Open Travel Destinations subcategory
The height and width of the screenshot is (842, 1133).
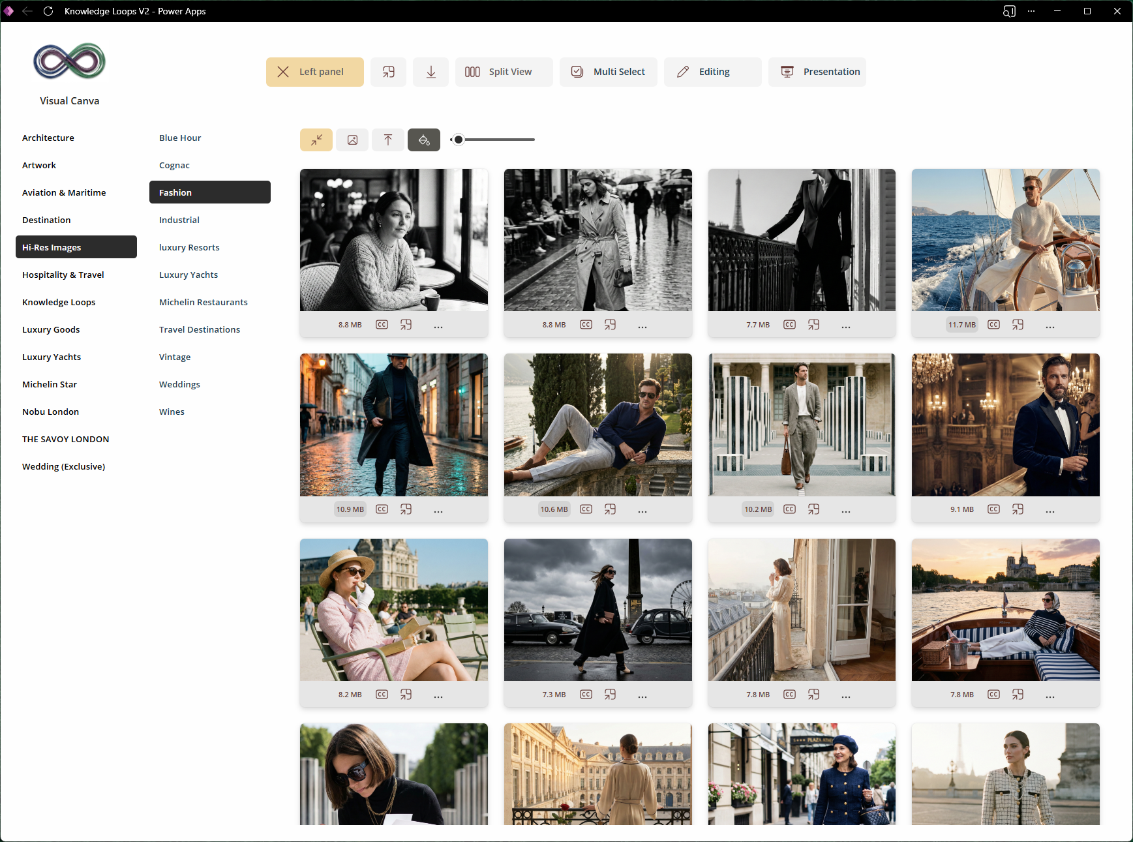click(200, 329)
